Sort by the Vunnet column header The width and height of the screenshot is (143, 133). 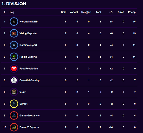[74, 12]
